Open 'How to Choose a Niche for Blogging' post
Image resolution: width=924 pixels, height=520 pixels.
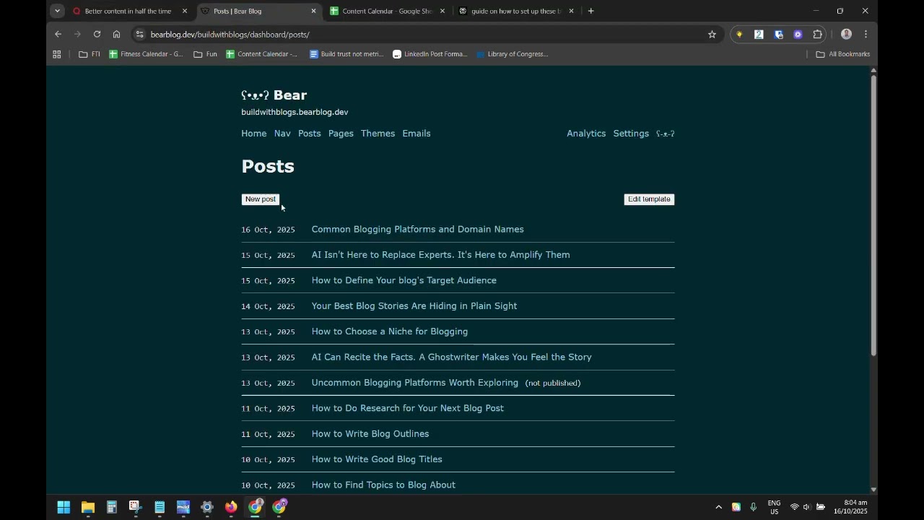pyautogui.click(x=390, y=331)
